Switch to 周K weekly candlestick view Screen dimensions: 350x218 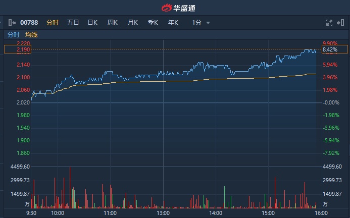click(x=112, y=23)
